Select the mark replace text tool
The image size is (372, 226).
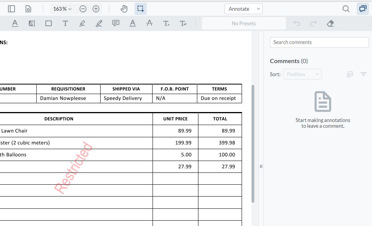tap(183, 23)
